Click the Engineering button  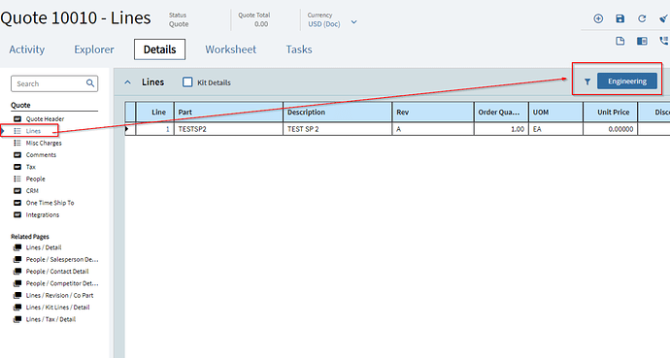627,81
